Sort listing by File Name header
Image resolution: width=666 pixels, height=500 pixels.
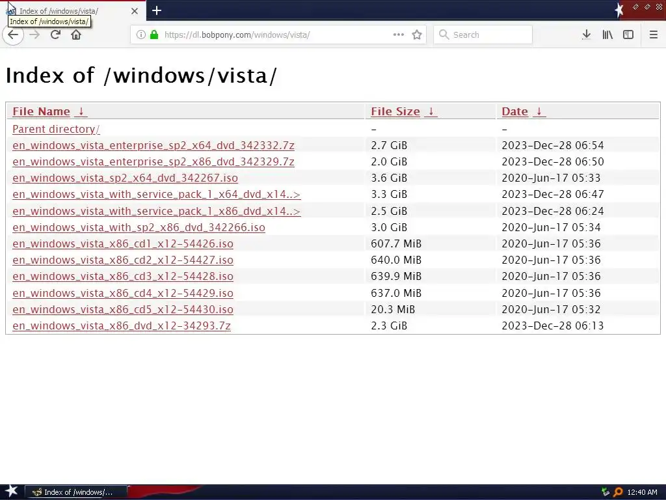click(41, 111)
